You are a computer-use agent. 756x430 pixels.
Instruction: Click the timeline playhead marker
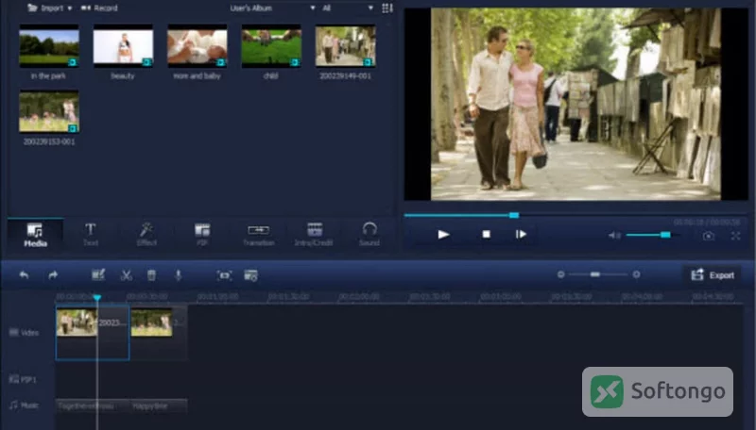[97, 298]
